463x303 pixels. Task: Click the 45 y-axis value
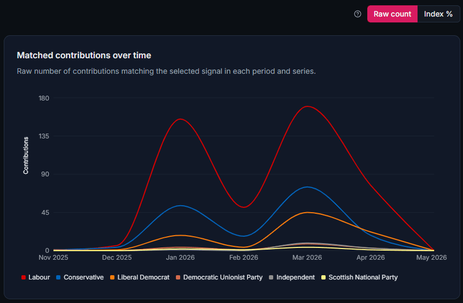pyautogui.click(x=45, y=213)
